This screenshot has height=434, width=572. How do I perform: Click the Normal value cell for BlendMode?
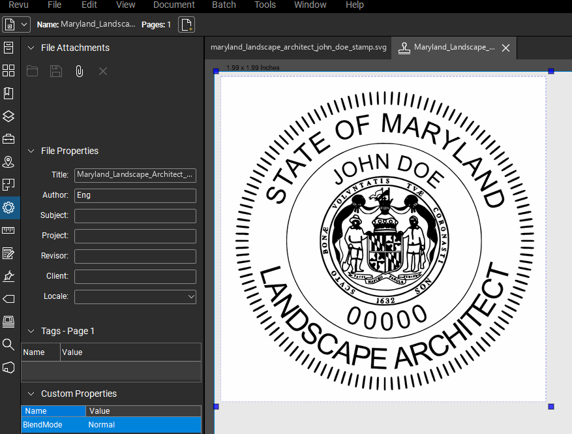[x=143, y=425]
